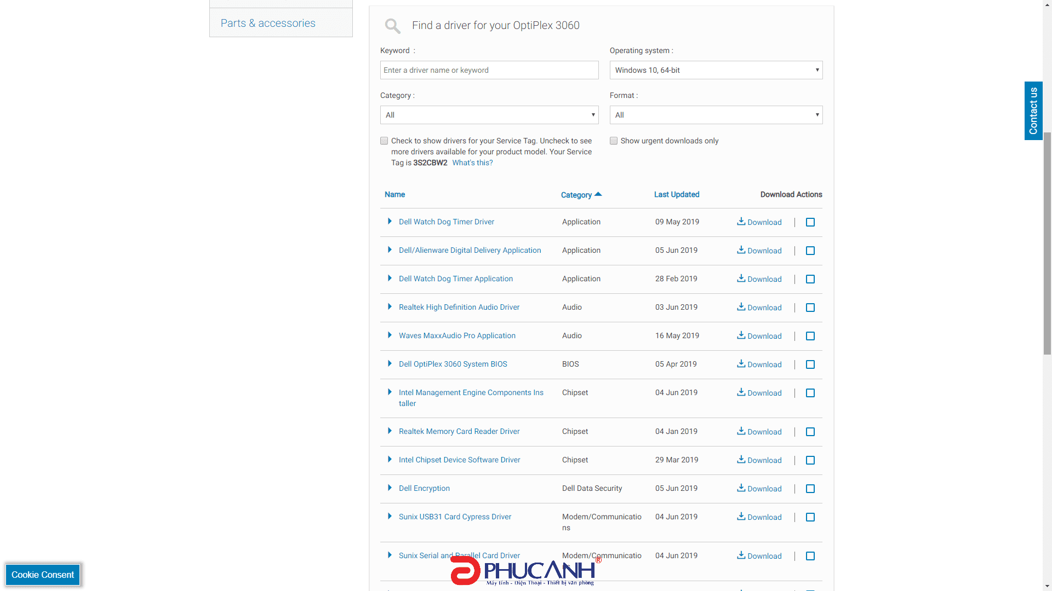Tick the Waves MaxxAudio Pro Application checkbox
This screenshot has height=591, width=1052.
coord(810,336)
